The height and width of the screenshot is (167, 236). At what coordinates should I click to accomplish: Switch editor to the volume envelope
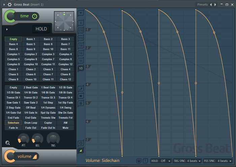pyautogui.click(x=81, y=150)
